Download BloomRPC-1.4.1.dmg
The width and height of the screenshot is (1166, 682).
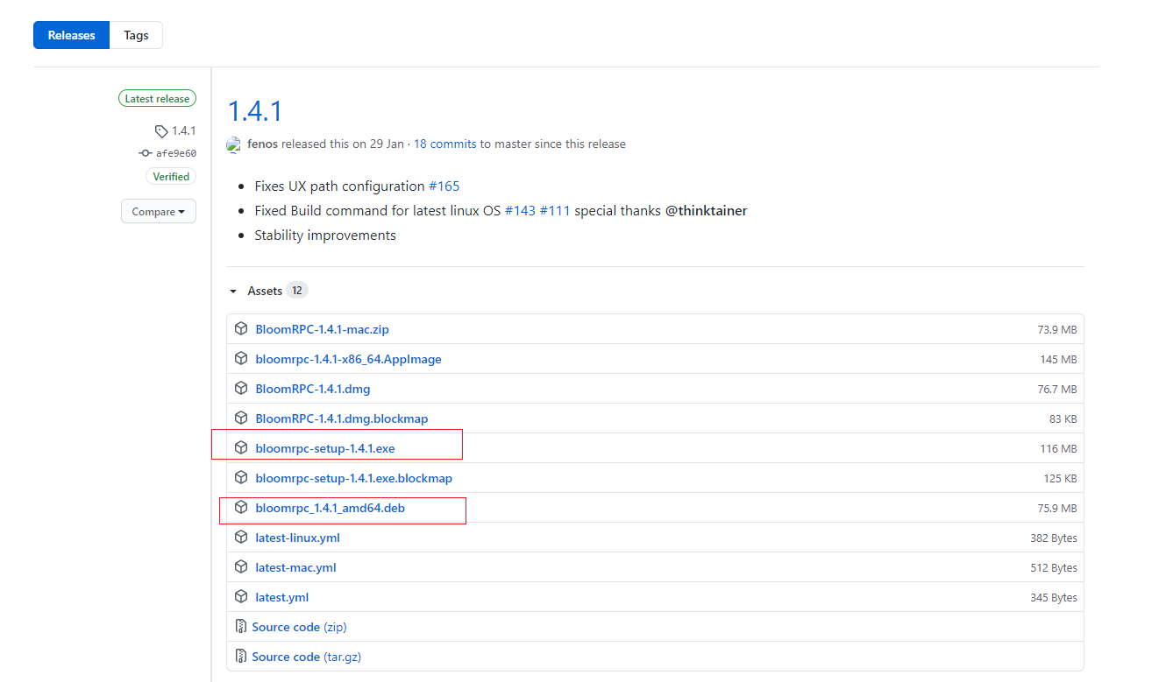[x=312, y=388]
